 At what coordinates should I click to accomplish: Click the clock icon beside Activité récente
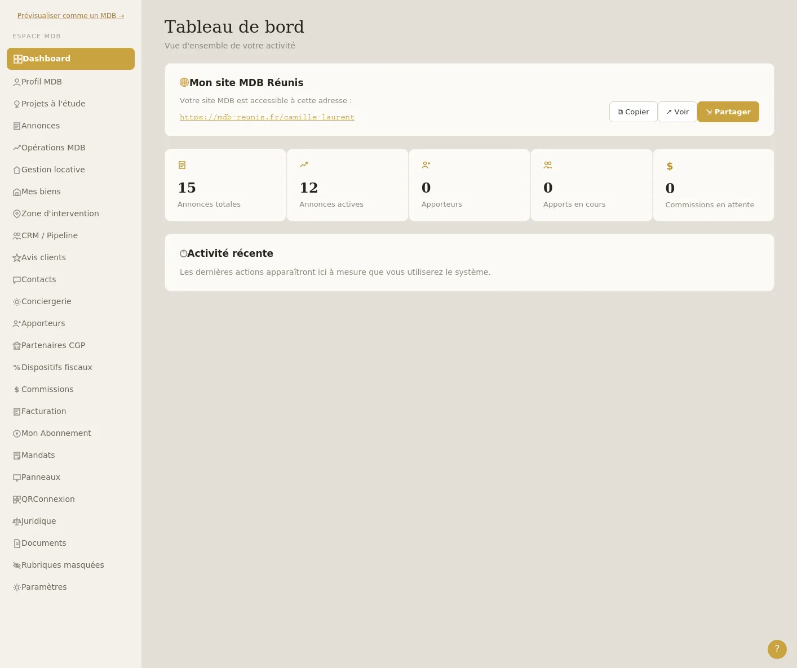click(183, 253)
